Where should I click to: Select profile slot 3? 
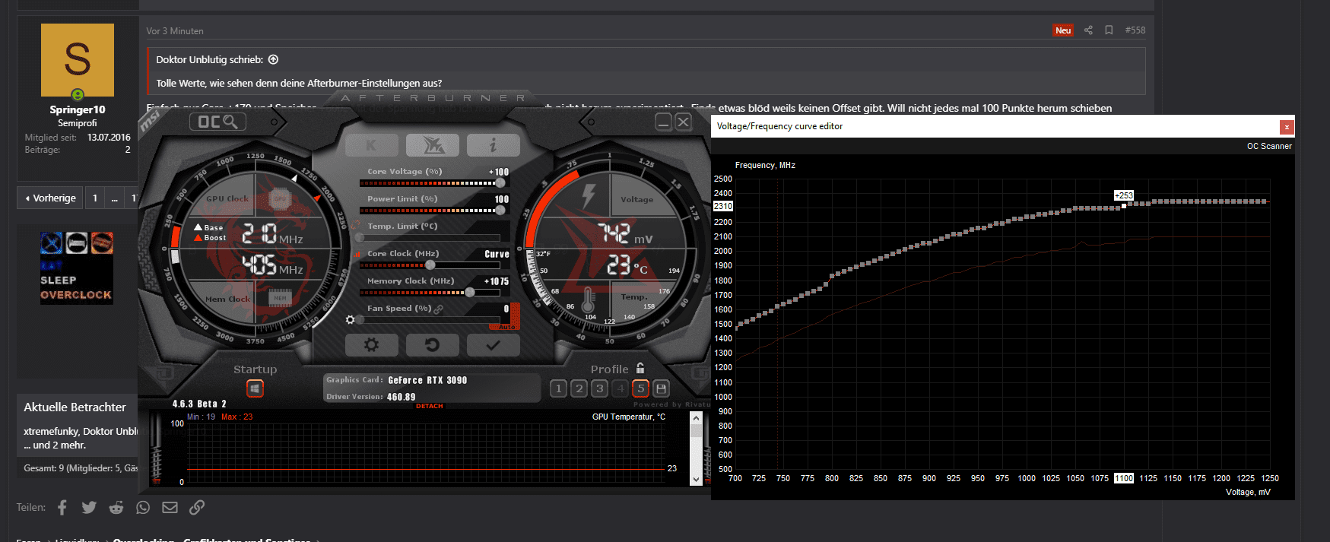pyautogui.click(x=599, y=388)
